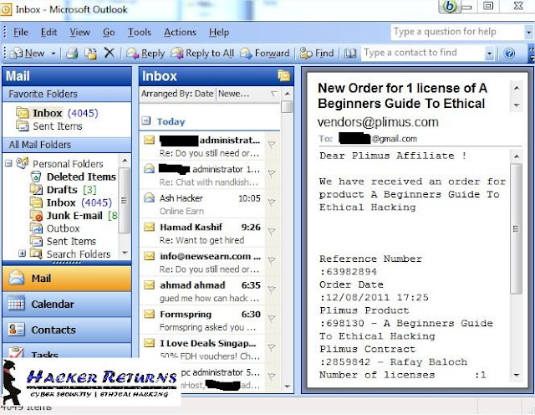The width and height of the screenshot is (535, 415).
Task: Flag the pc administrator message
Action: 272,376
